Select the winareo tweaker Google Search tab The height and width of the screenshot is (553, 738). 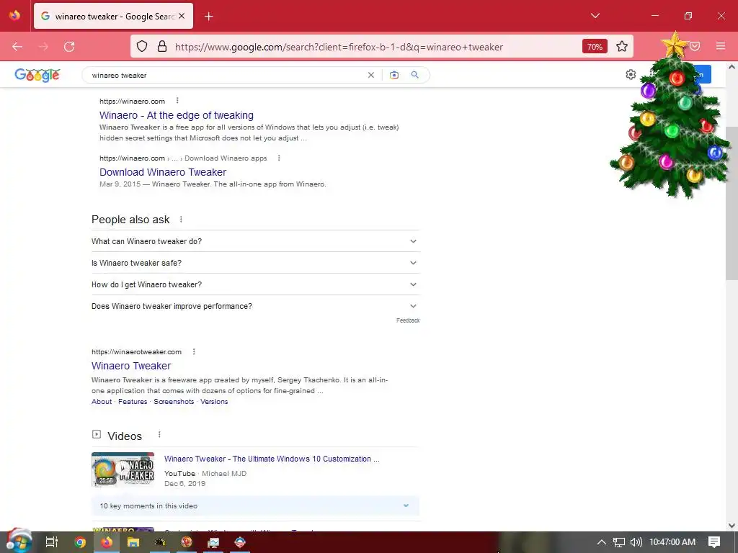(113, 17)
